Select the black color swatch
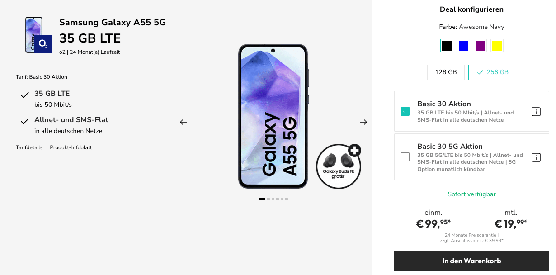The image size is (556, 275). click(x=447, y=46)
